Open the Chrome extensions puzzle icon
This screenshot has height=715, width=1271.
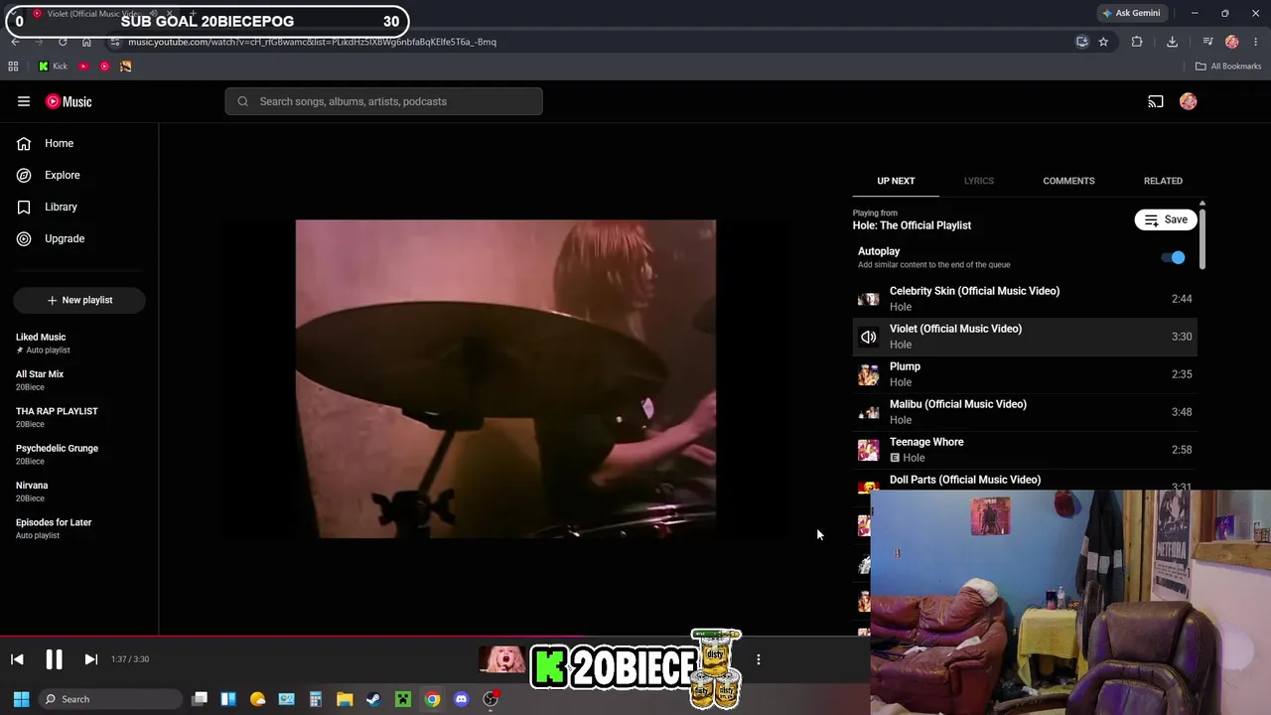[1137, 42]
